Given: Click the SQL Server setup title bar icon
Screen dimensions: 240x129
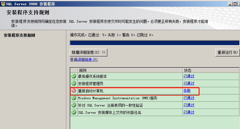Looking at the screenshot, I should [3, 4].
